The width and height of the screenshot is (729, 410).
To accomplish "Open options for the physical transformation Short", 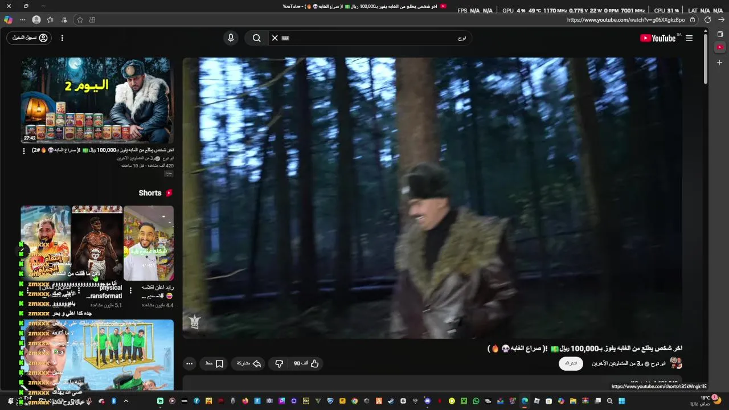I will pyautogui.click(x=79, y=290).
